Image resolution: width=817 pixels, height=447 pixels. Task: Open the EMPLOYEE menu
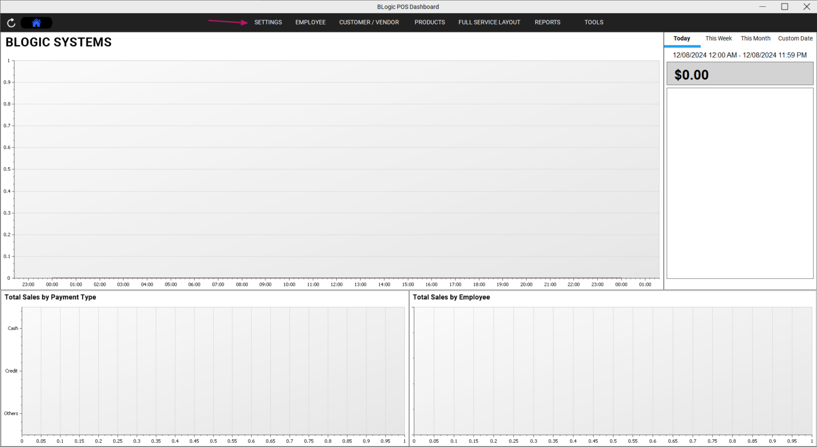pyautogui.click(x=311, y=22)
